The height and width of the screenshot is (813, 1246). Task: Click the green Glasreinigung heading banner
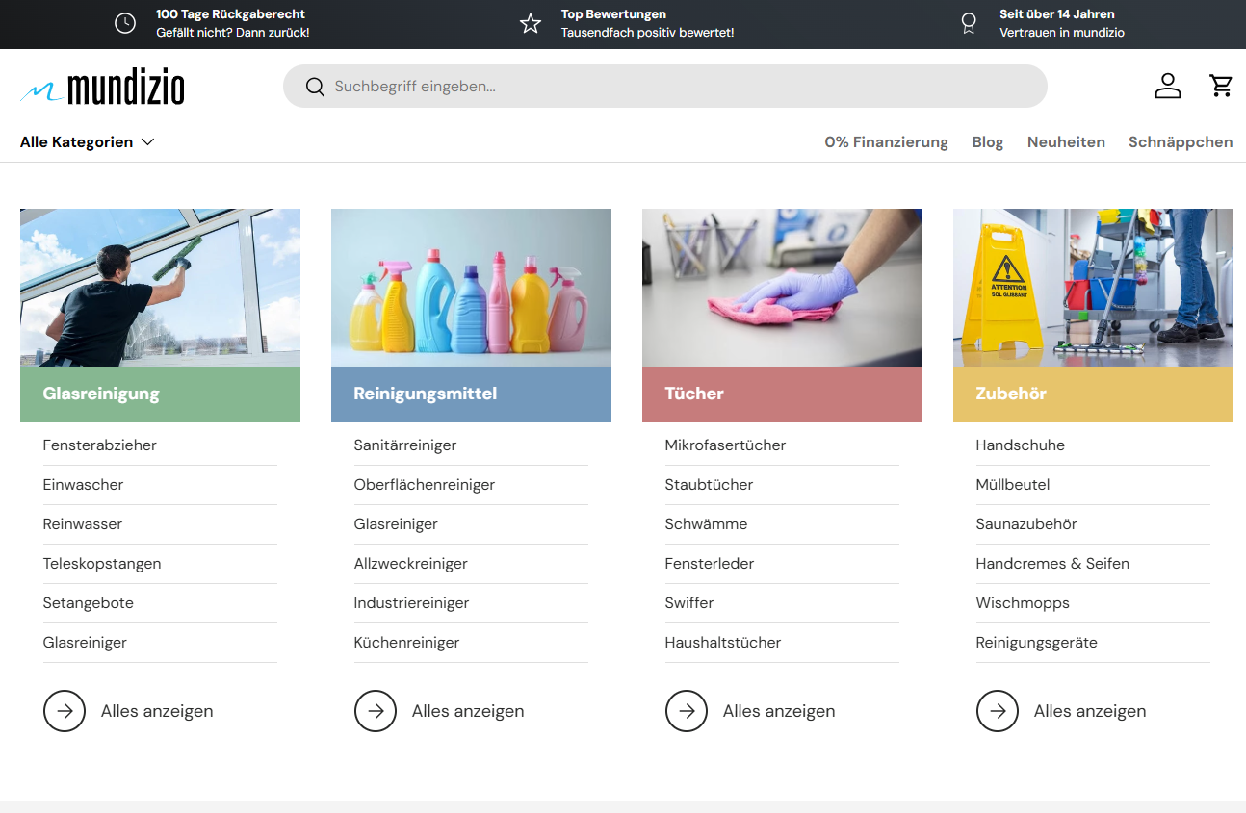point(160,394)
